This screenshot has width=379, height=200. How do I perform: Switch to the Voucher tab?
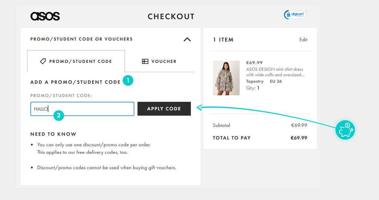(x=160, y=61)
